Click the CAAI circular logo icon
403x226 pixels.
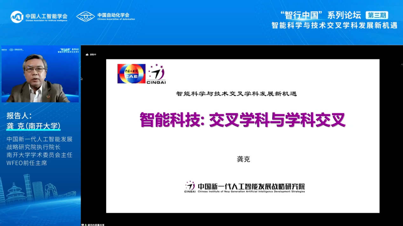[x=17, y=17]
